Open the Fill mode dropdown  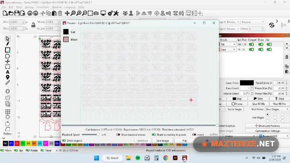tap(228, 45)
